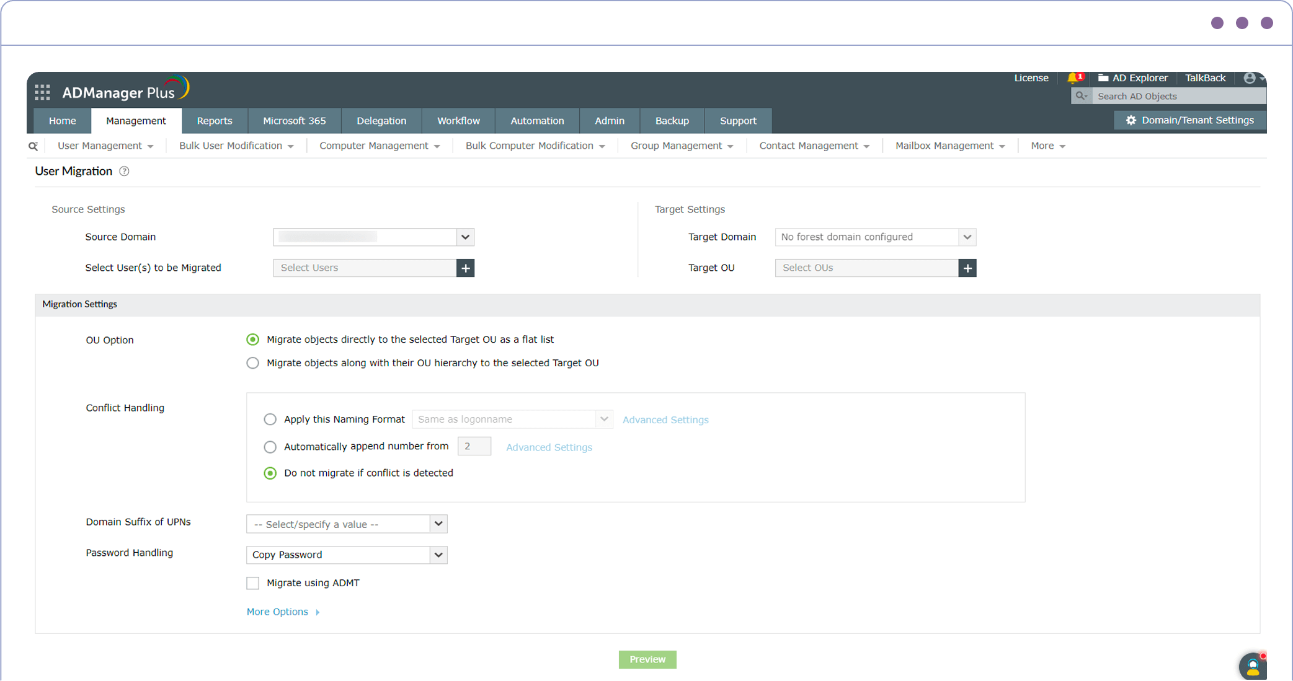Click the plus icon next to Select Users
Viewport: 1293px width, 681px height.
coord(465,268)
